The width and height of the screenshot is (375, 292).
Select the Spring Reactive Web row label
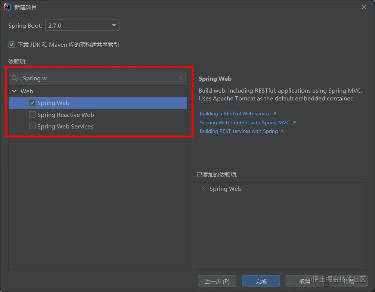tap(65, 115)
